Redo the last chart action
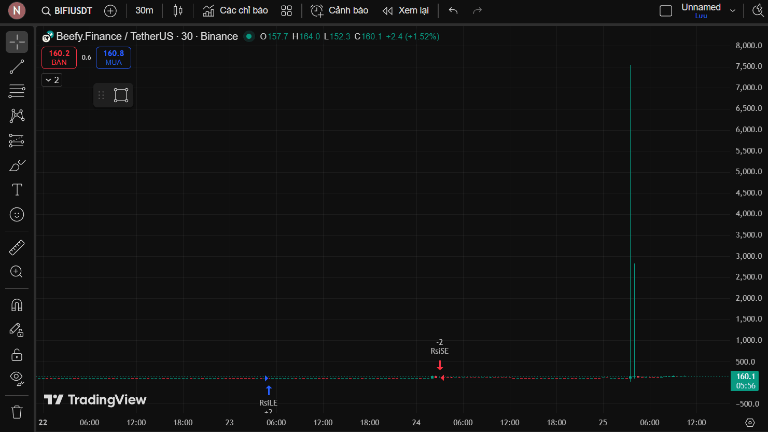The image size is (768, 432). click(478, 11)
